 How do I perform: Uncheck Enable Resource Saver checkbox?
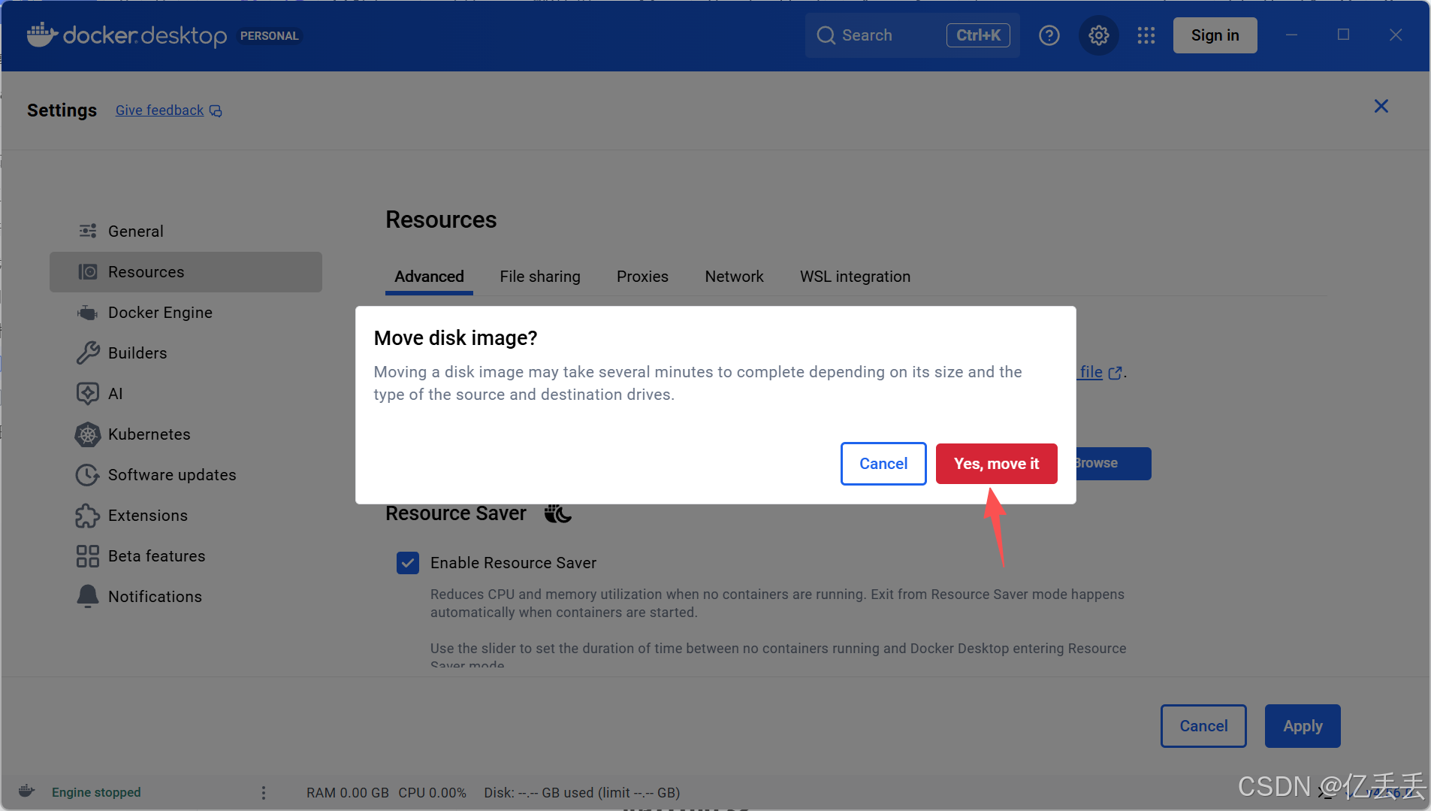point(408,562)
